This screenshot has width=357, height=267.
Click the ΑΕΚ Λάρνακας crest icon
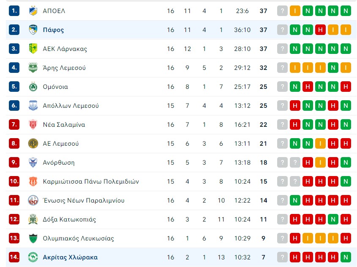33,48
